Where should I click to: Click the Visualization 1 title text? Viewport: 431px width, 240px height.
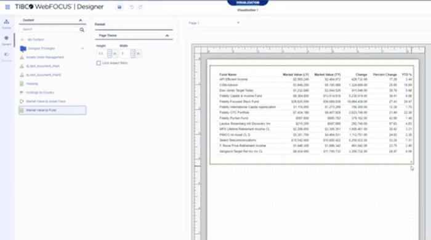click(x=248, y=10)
